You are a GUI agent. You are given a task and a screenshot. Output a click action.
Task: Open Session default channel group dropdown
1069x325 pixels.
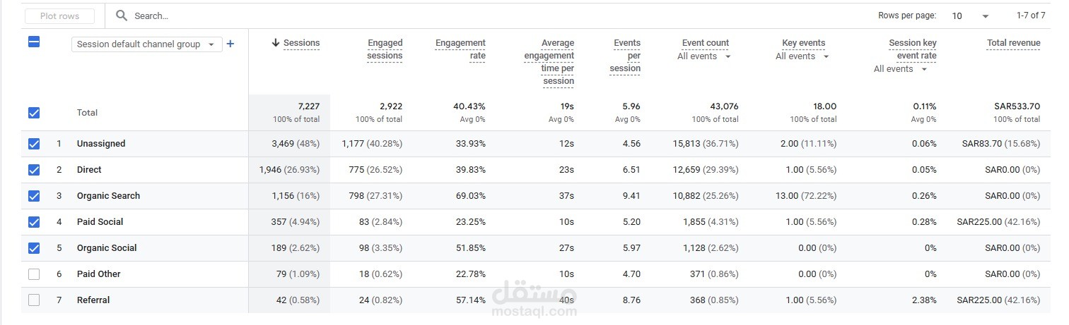coord(147,44)
